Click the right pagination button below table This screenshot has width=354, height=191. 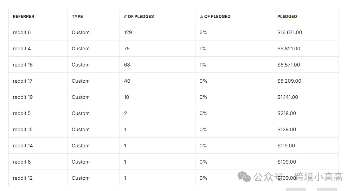(327, 190)
